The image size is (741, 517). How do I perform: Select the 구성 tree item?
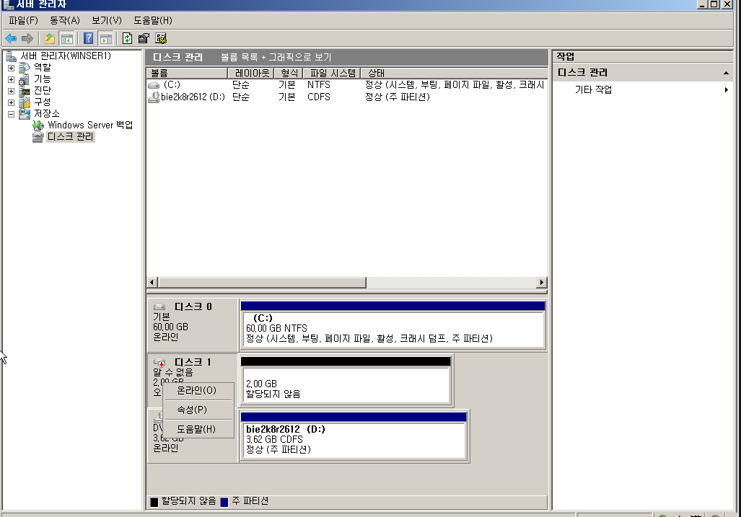(42, 102)
